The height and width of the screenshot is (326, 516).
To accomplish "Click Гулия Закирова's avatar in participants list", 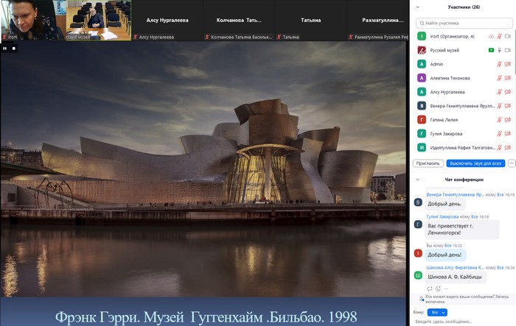I will point(422,133).
